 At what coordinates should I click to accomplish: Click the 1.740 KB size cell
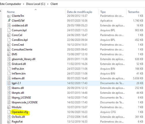pos(138,21)
